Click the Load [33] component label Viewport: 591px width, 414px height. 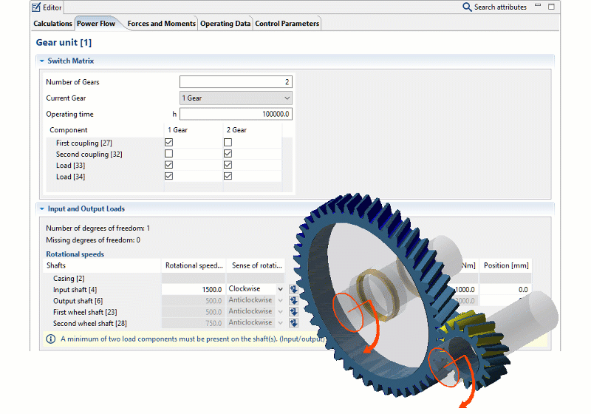(70, 166)
